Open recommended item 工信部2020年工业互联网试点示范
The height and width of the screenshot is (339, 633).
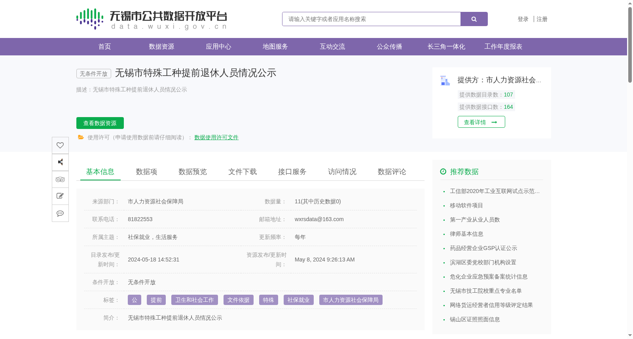pyautogui.click(x=495, y=191)
